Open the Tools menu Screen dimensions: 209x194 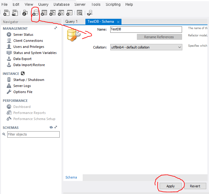96,5
